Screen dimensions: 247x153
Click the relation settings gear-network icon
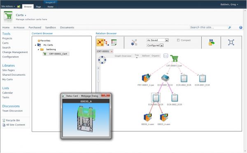click(134, 42)
